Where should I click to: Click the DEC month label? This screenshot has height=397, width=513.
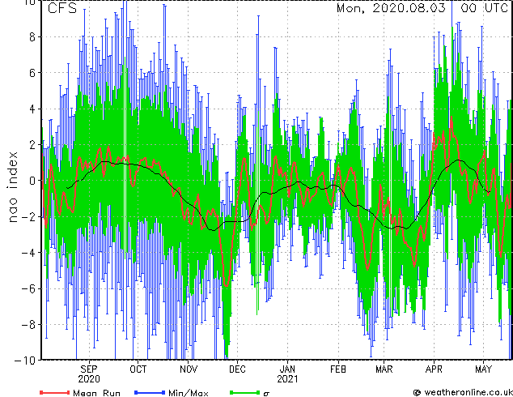click(x=237, y=369)
